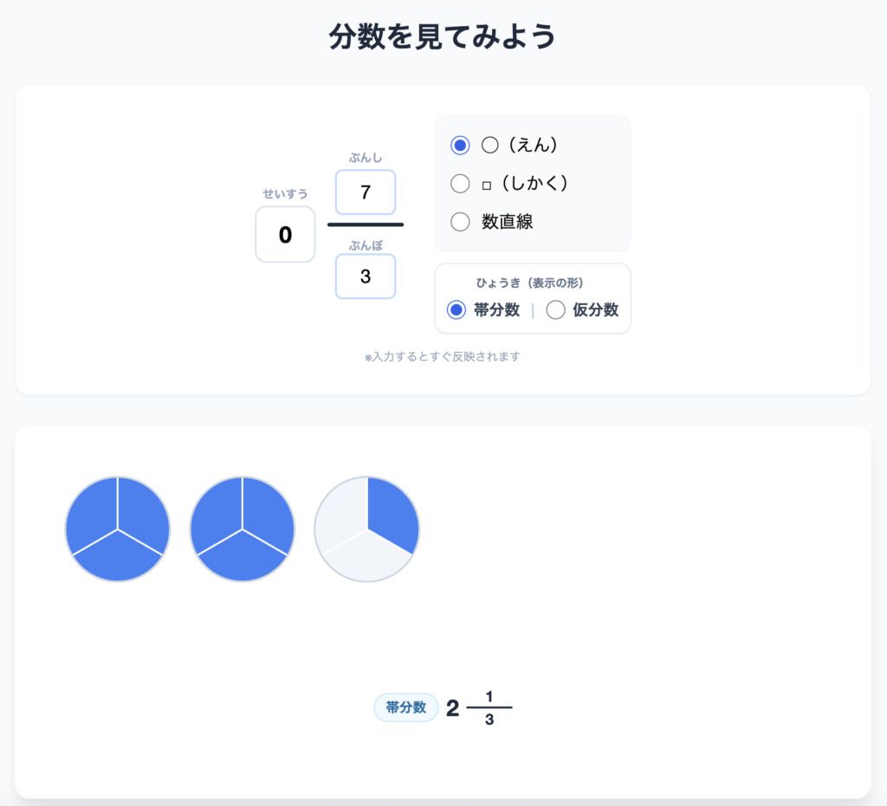Image resolution: width=887 pixels, height=806 pixels.
Task: Click the ※入力するとすぐ反映されます hint text
Action: (x=443, y=356)
